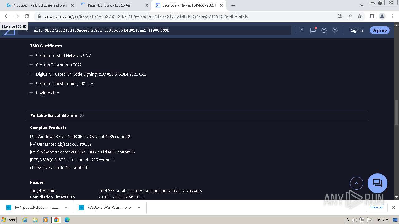Open the Chrome side panel

[x=372, y=16]
